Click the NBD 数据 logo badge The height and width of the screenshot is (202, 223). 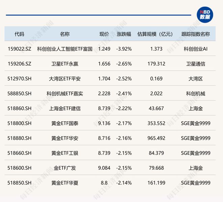(x=205, y=15)
